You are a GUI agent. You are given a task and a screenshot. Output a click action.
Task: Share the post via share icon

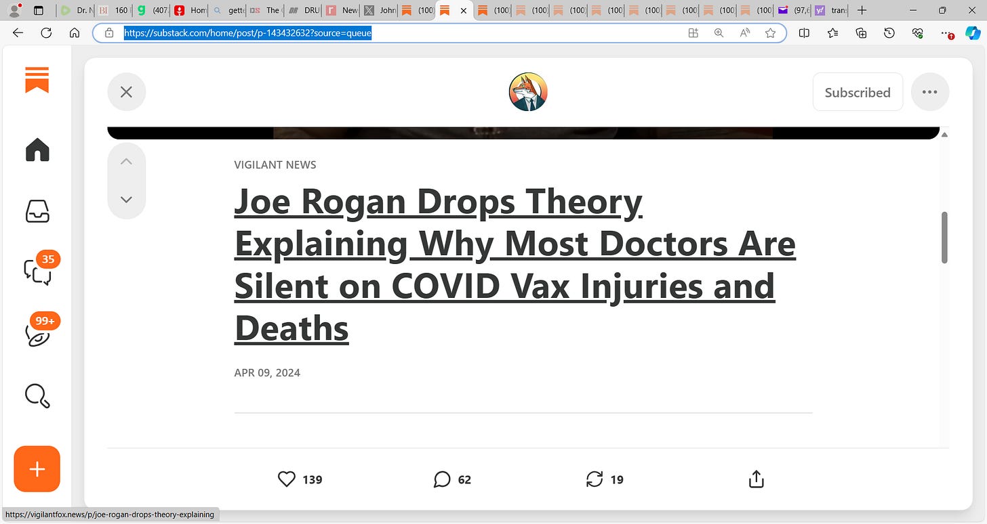[x=757, y=479]
